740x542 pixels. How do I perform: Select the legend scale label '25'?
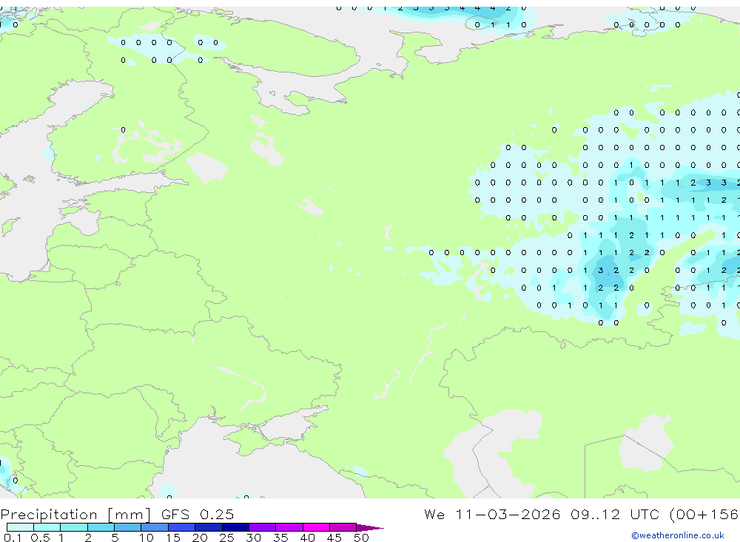pos(226,538)
